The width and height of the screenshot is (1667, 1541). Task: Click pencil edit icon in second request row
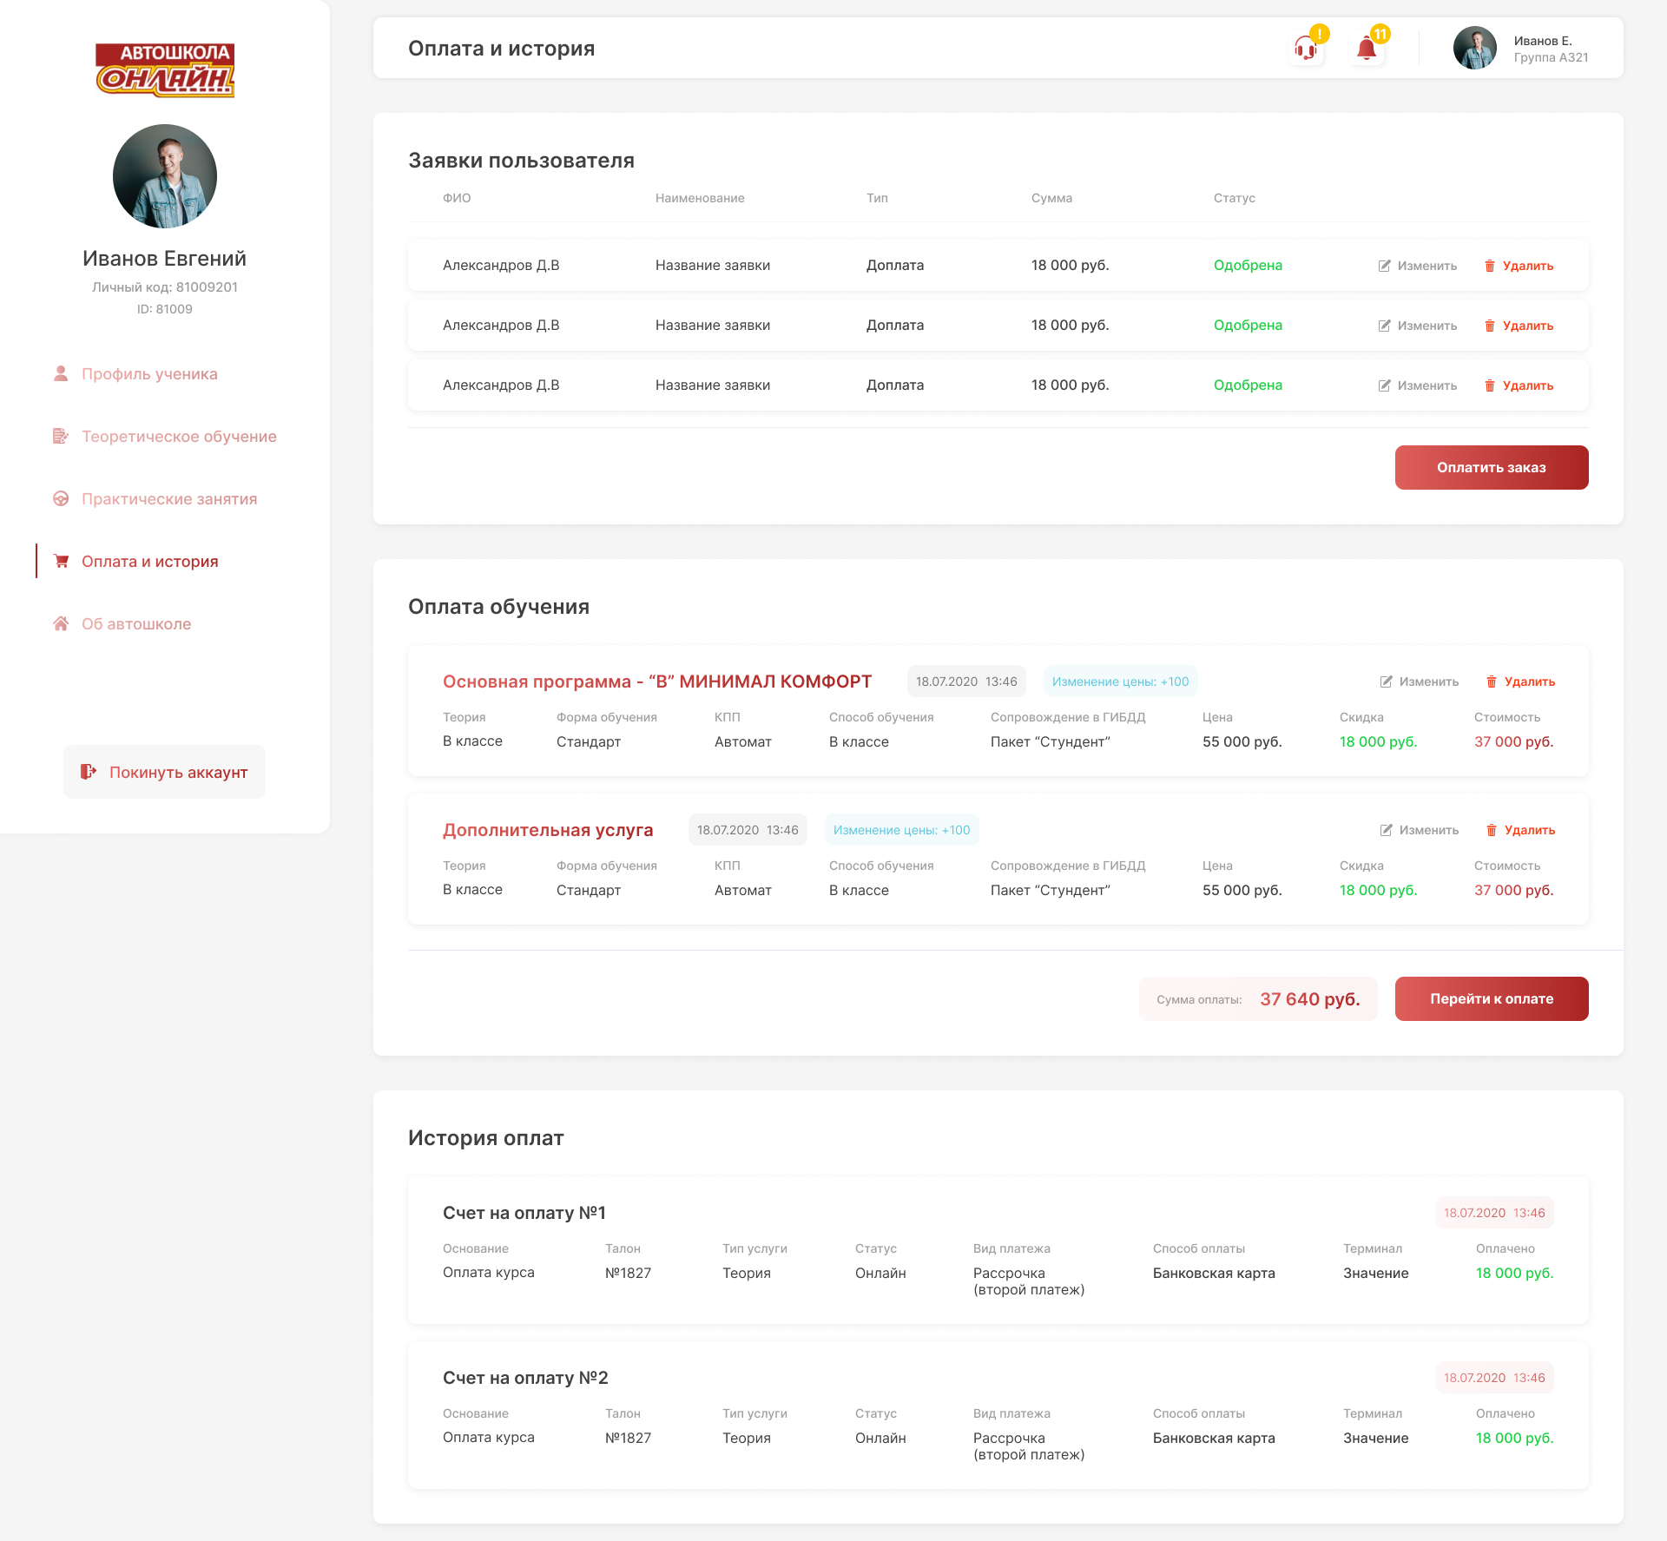pos(1385,326)
